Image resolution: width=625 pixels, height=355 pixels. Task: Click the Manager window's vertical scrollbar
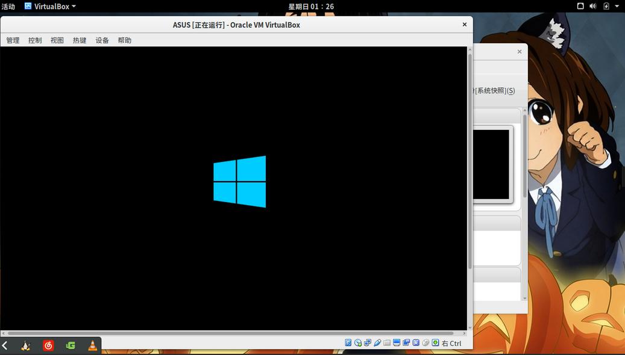pos(524,157)
